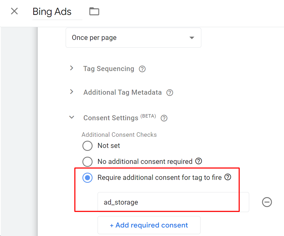Click the ad_storage consent input field
This screenshot has width=284, height=236.
pyautogui.click(x=173, y=202)
